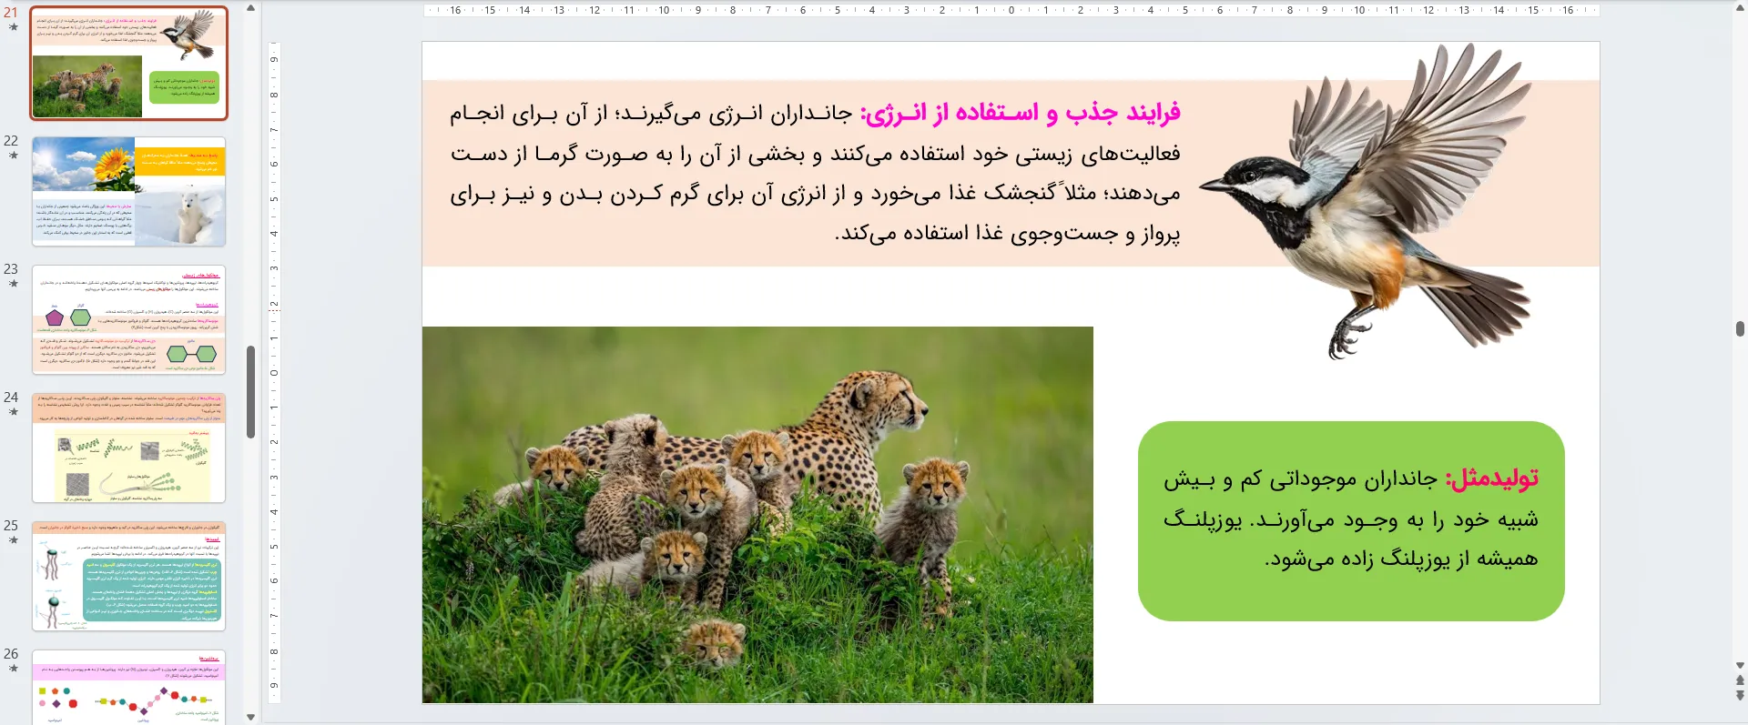Click the pink heading 'فرایند جذب و استفاده از انرژی:'
Viewport: 1748px width, 725px height.
1021,113
